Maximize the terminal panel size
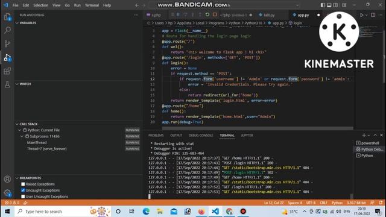 click(375, 135)
